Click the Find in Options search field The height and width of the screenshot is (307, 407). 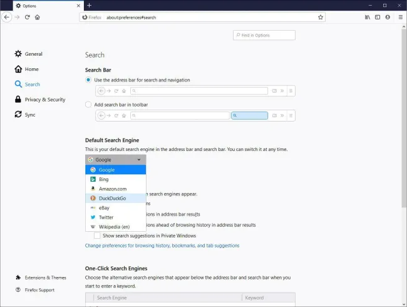264,35
